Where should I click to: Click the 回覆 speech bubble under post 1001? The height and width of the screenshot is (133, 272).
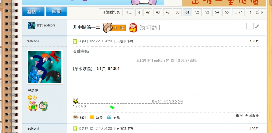coord(92,117)
